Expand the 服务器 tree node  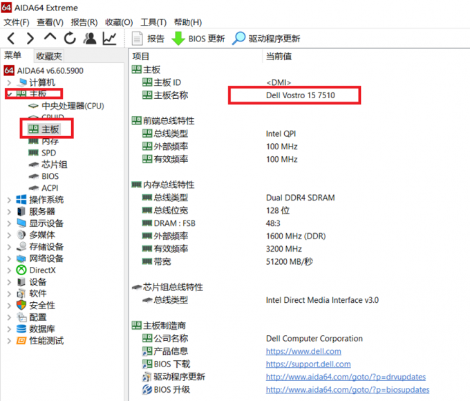tap(9, 212)
